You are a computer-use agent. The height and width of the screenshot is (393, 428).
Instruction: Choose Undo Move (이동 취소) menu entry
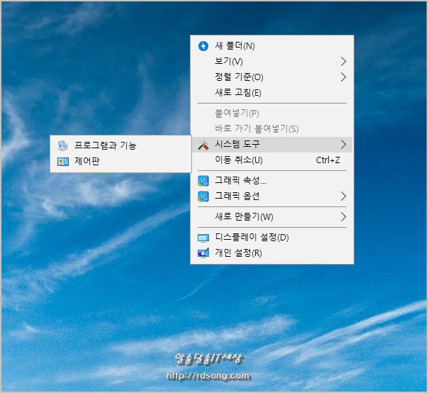point(238,160)
